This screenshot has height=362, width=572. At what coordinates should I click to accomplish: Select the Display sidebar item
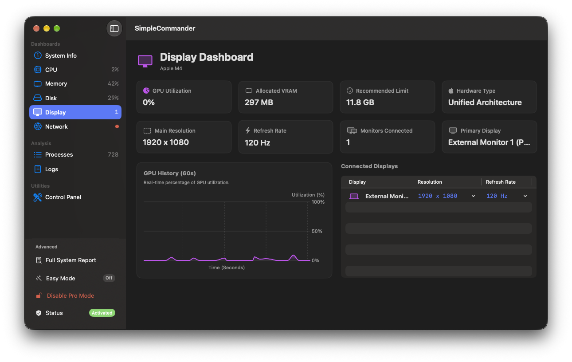click(x=75, y=112)
